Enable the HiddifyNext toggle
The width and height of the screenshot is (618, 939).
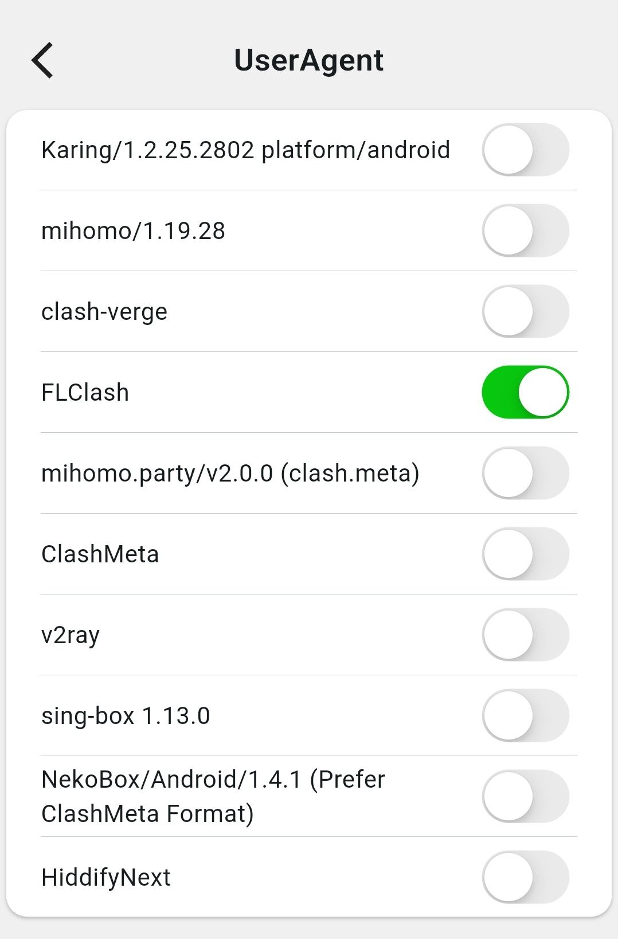click(x=525, y=877)
